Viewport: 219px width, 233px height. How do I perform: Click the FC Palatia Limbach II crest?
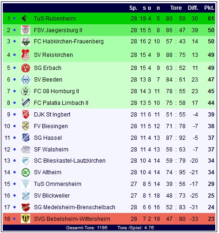point(26,103)
